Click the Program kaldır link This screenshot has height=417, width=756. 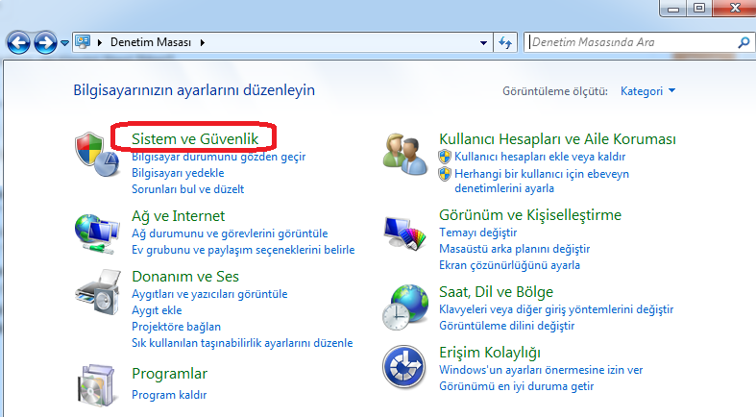169,395
